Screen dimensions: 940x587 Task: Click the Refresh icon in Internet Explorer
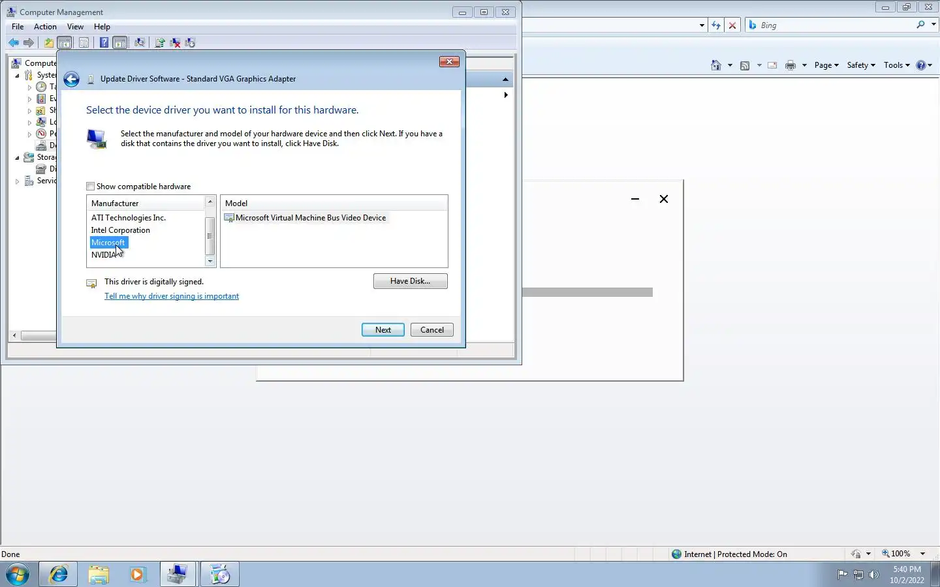click(x=716, y=25)
